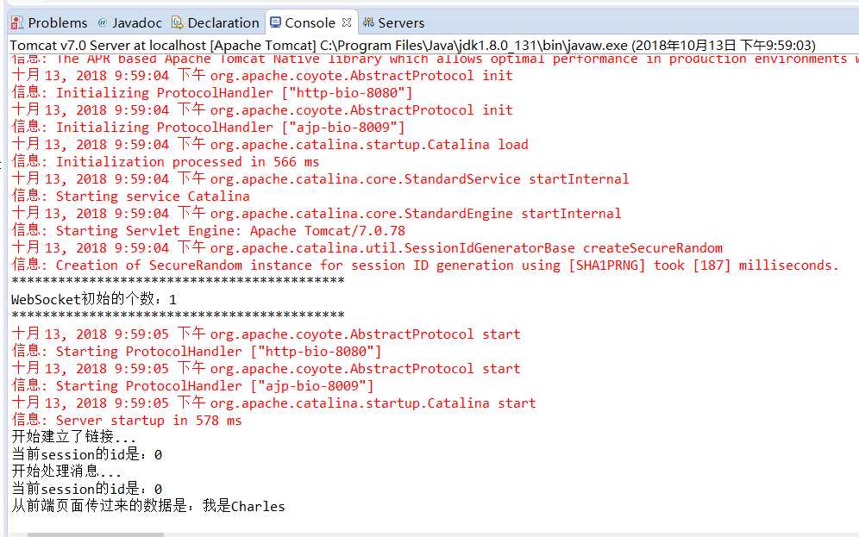Select the Console tab
Viewport: 859px width, 537px height.
310,23
